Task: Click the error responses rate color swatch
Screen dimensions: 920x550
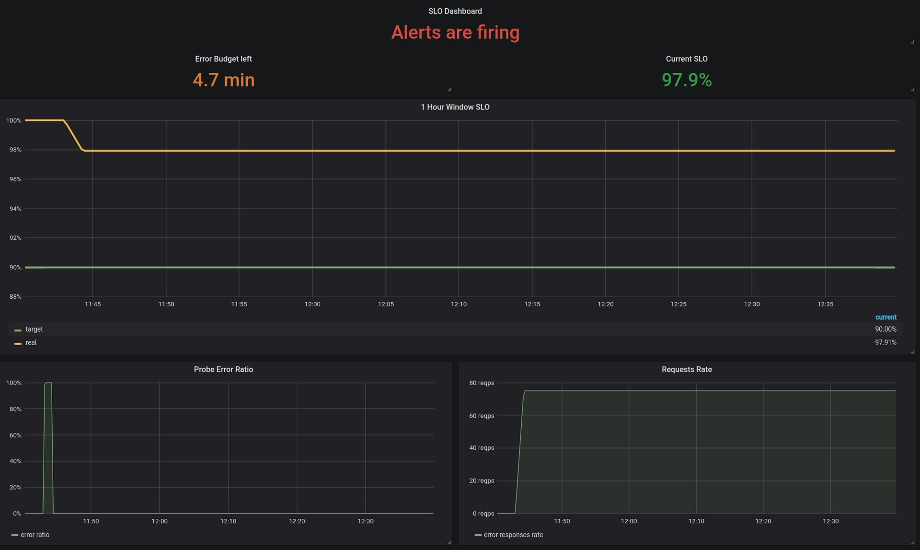Action: pyautogui.click(x=478, y=535)
